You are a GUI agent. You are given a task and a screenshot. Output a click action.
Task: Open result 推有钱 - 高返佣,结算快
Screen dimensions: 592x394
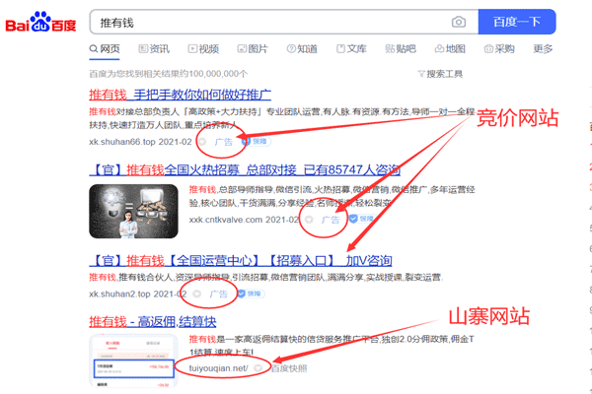[x=153, y=322]
